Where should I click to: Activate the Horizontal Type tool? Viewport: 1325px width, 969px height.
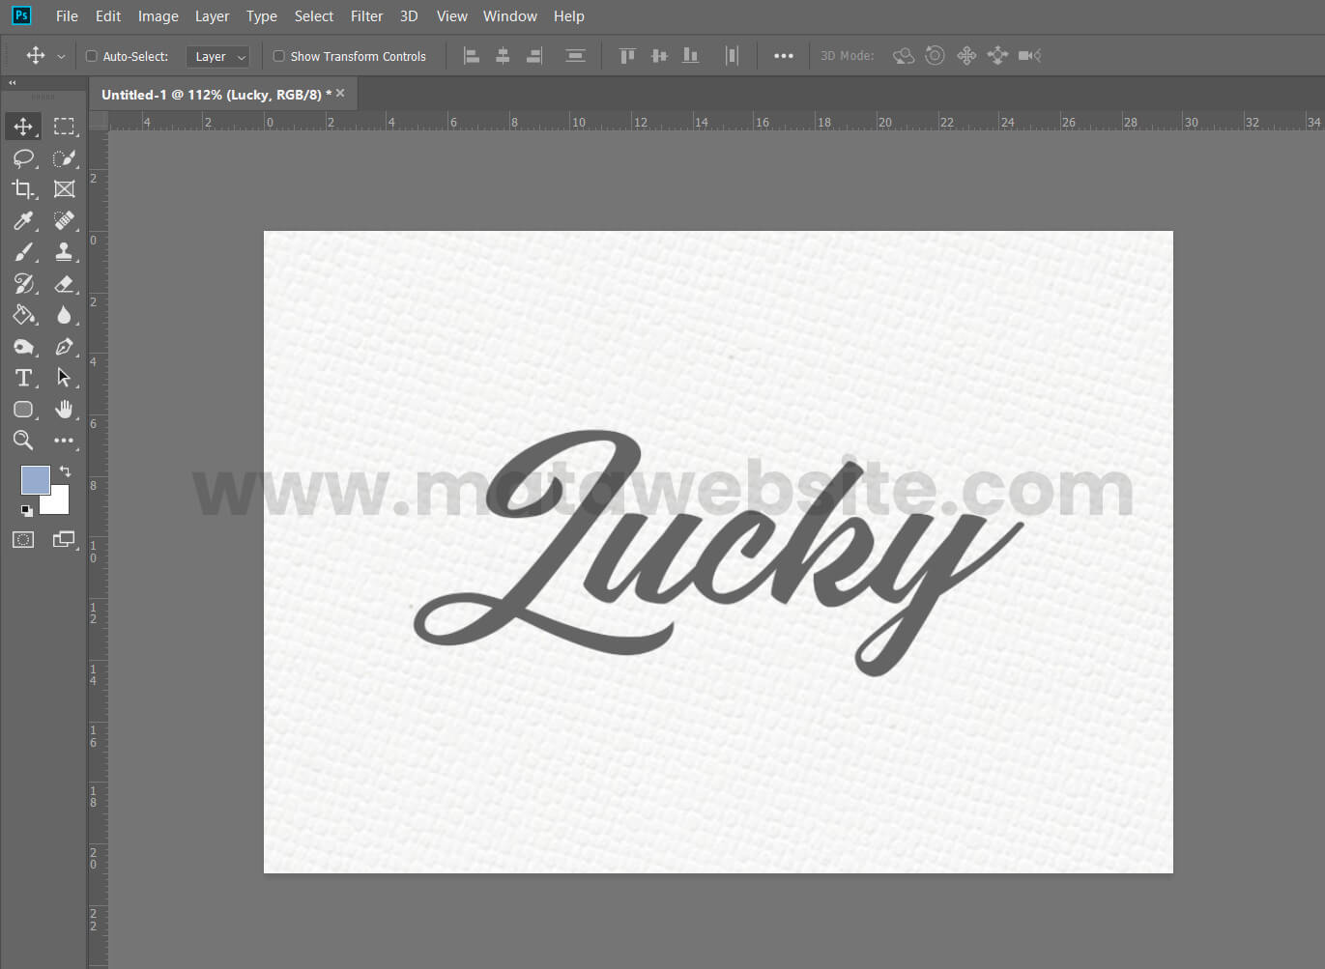(x=23, y=378)
